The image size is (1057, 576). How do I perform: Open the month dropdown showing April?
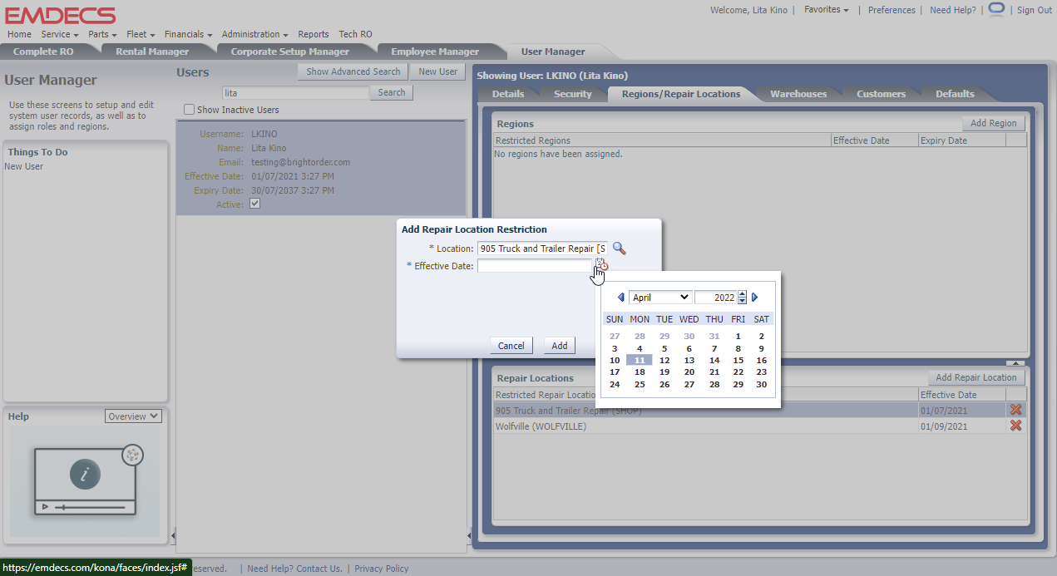(x=660, y=298)
